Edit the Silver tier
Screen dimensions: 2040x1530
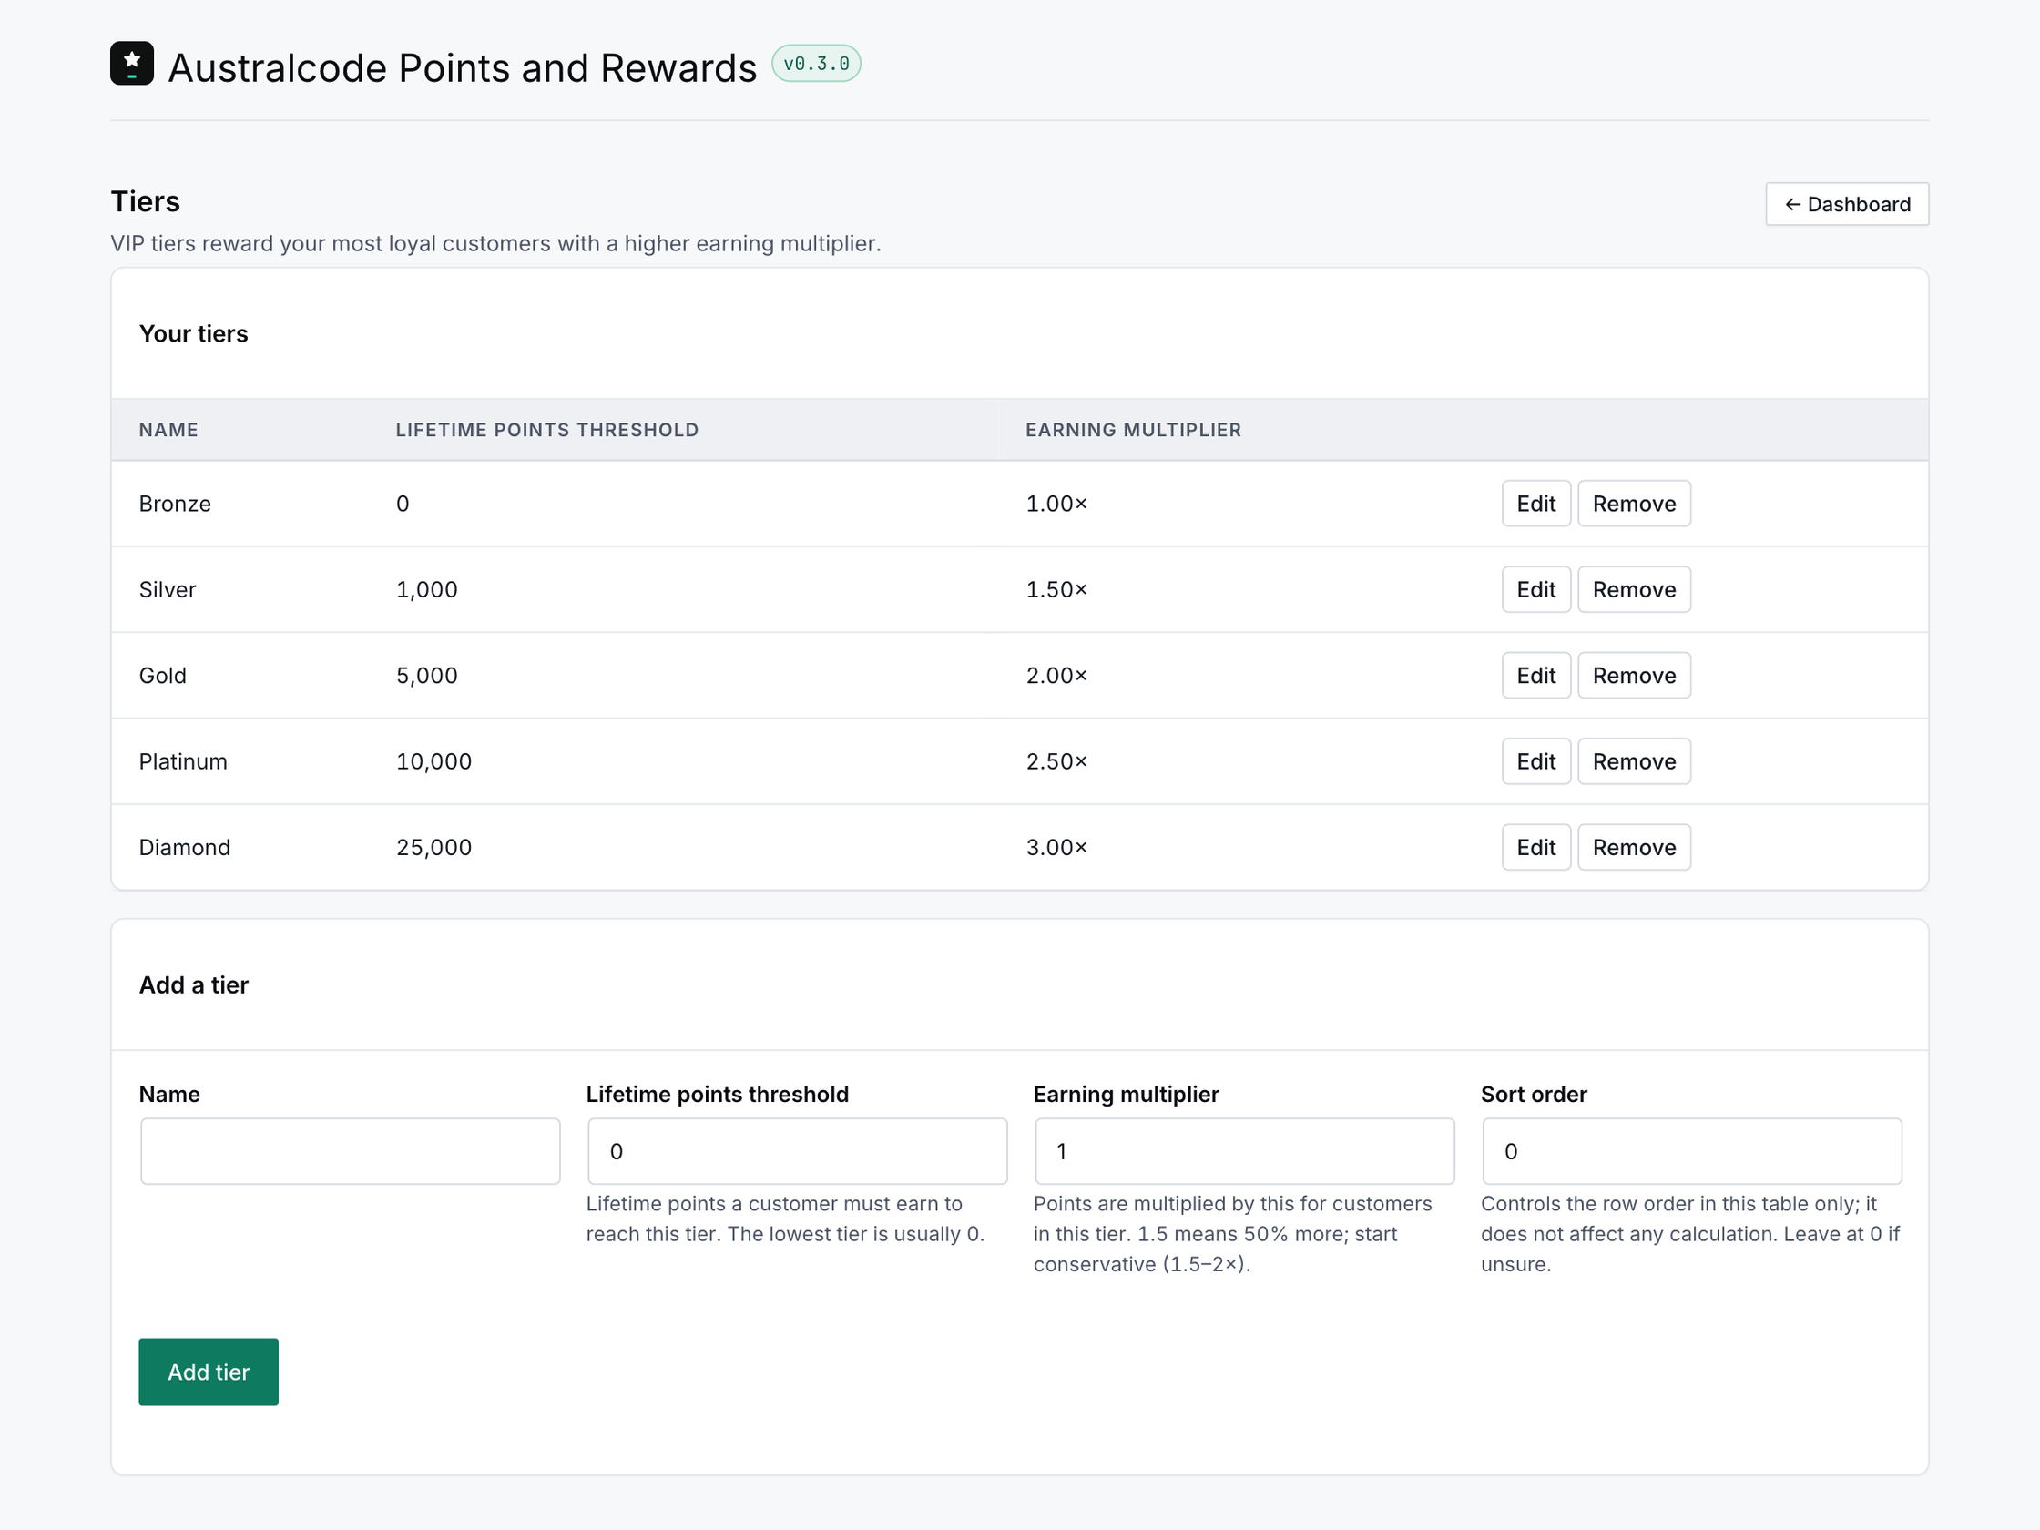point(1535,589)
